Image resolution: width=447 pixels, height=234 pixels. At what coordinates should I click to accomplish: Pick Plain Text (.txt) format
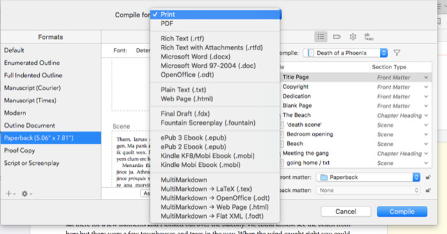click(216, 90)
